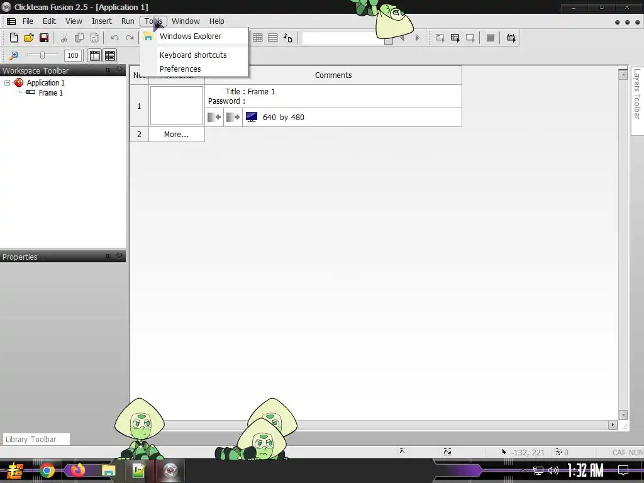Open the Help menu

click(x=217, y=21)
